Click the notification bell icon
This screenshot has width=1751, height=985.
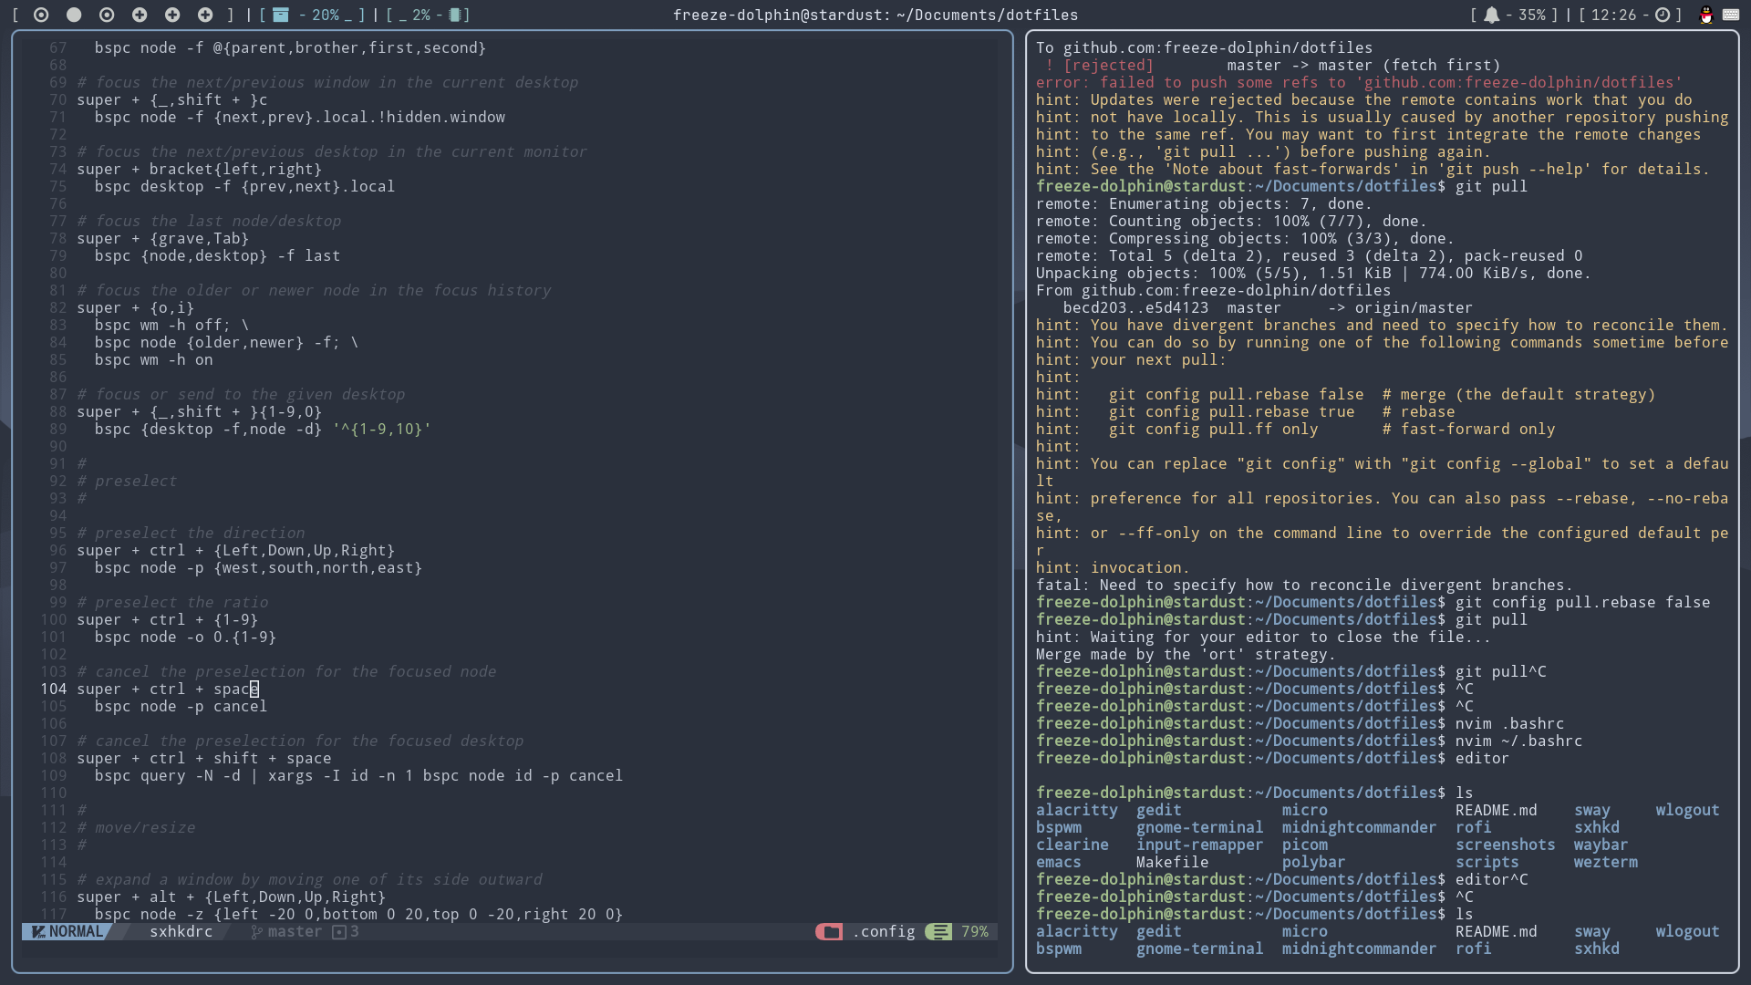(1491, 15)
